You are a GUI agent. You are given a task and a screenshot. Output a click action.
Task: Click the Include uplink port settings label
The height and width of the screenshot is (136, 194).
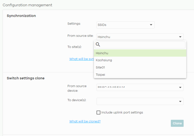tap(122, 113)
